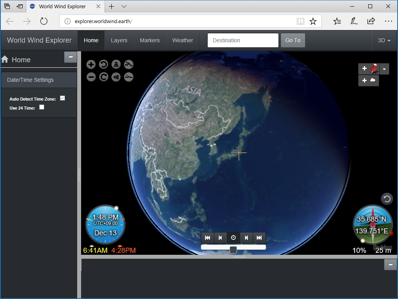Toggle reading view in address bar
The width and height of the screenshot is (398, 299).
[300, 21]
